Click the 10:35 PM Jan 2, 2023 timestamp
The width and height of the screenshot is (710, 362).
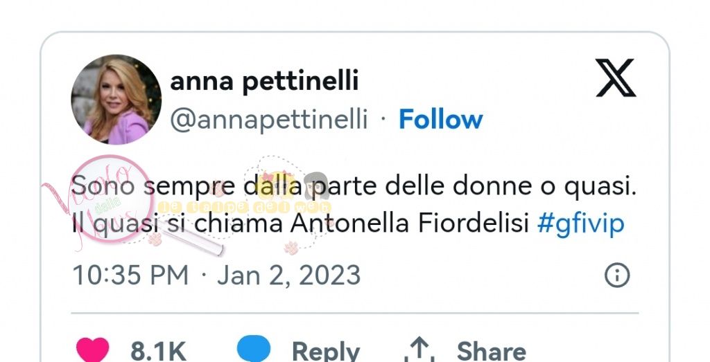(x=216, y=275)
